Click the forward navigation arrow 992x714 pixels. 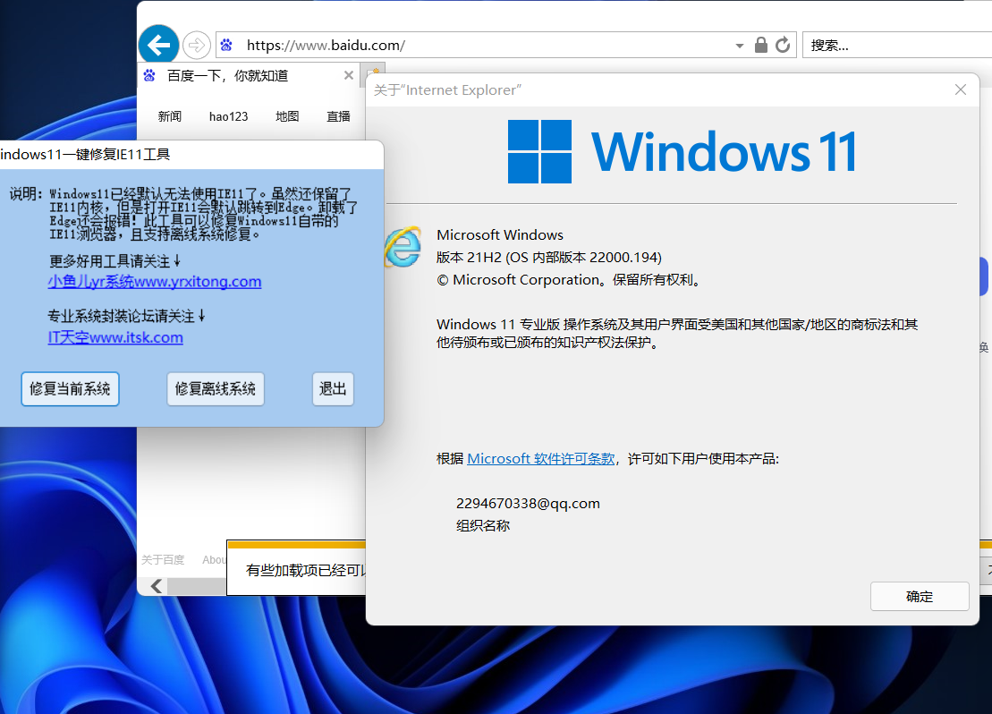(x=195, y=44)
